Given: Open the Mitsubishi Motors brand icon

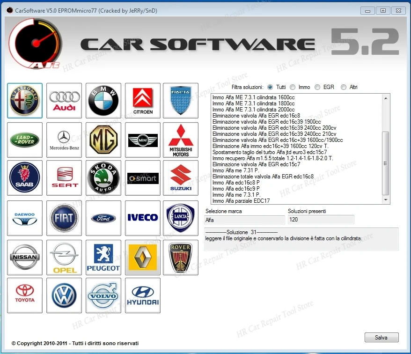Looking at the screenshot, I should (181, 140).
